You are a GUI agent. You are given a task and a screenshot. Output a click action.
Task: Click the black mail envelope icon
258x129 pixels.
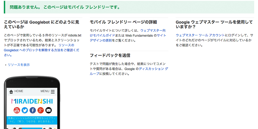click(49, 110)
